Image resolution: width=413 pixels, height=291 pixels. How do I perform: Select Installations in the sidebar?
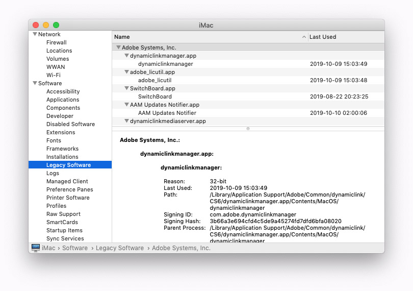[x=62, y=157]
